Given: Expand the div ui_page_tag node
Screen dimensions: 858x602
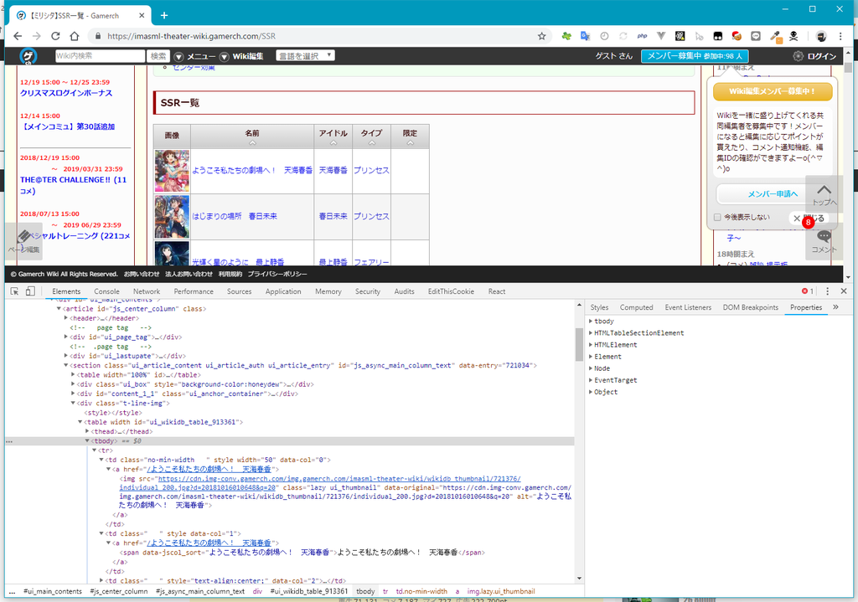Looking at the screenshot, I should [66, 337].
